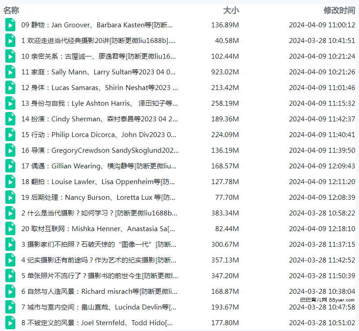Click modified time 2024-04-09 12:09:43

[322, 166]
